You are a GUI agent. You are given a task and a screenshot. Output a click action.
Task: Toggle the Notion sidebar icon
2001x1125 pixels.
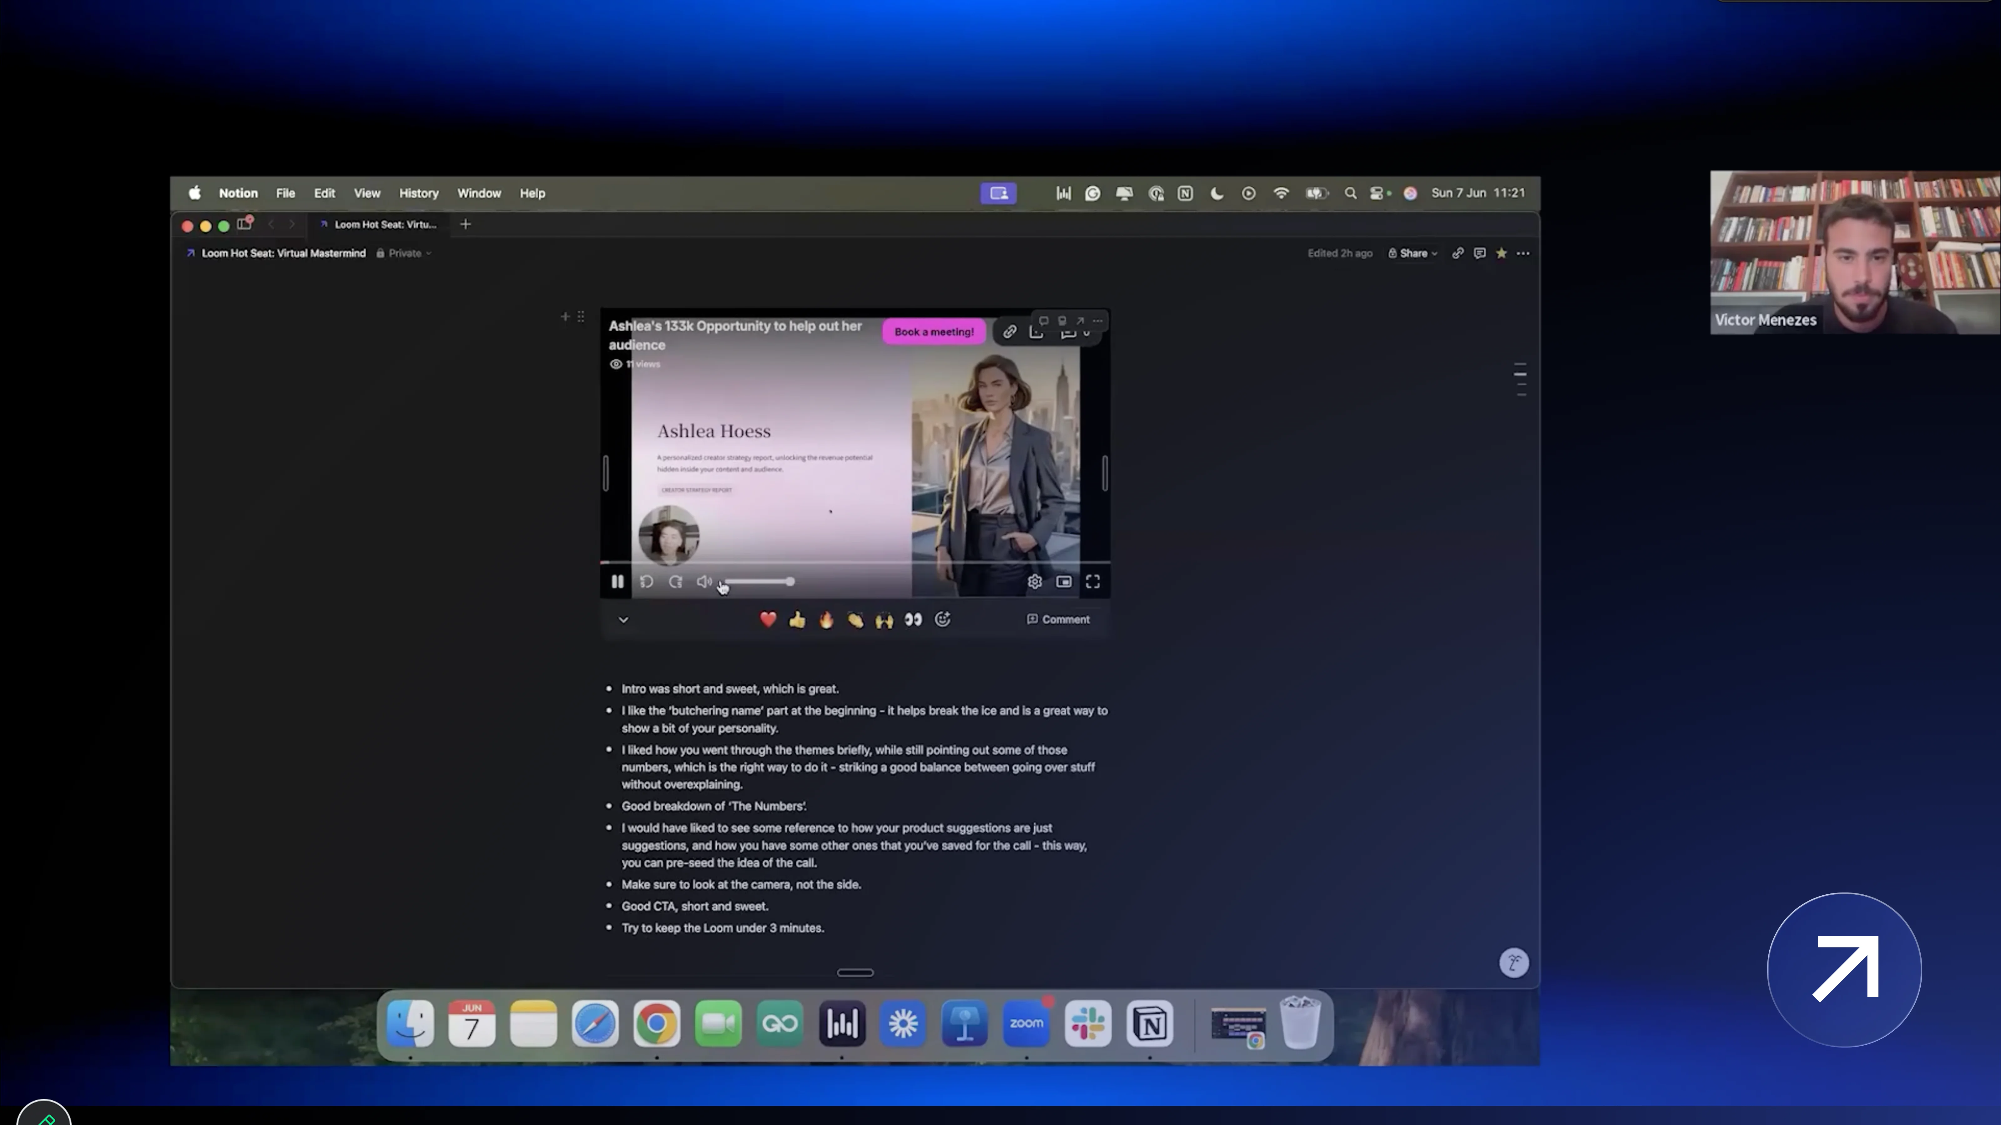point(245,224)
